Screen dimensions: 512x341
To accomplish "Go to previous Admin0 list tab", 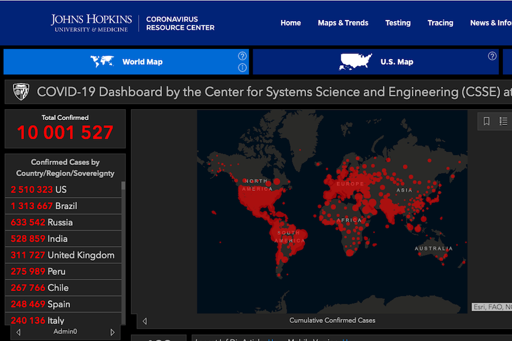I will 19,332.
